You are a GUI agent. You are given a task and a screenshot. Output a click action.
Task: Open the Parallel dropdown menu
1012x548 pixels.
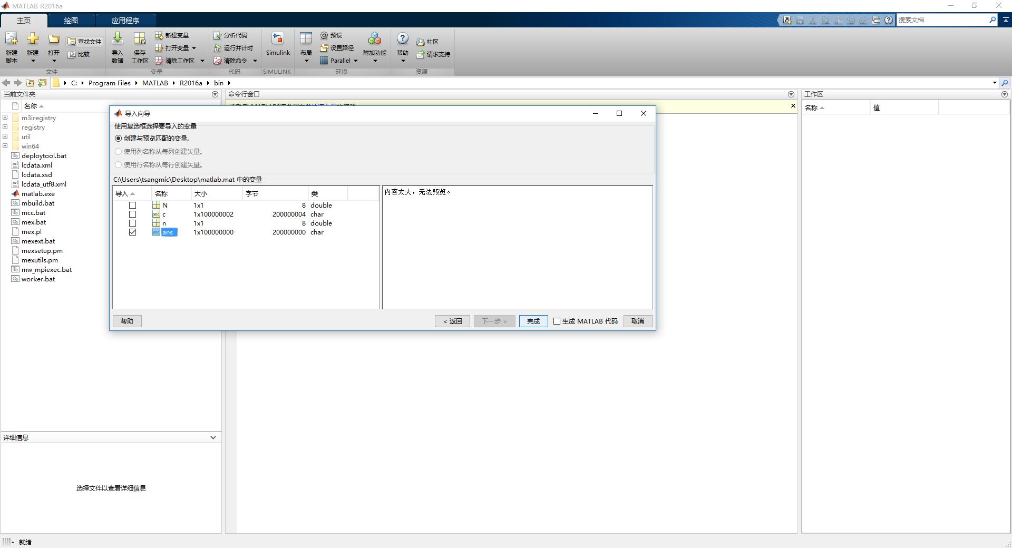click(355, 61)
